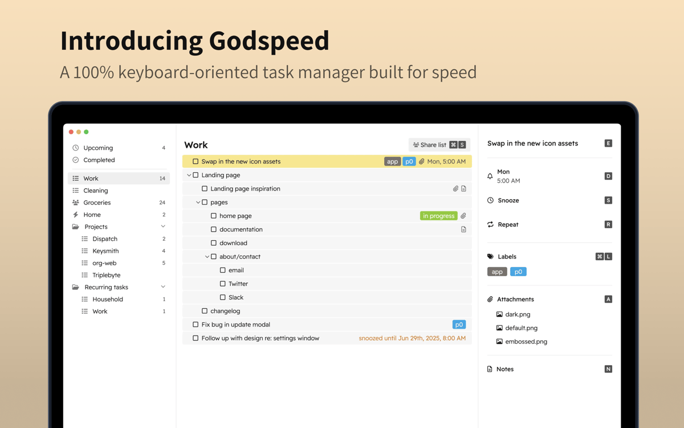Collapse the about/contact subtasks
684x428 pixels.
207,257
